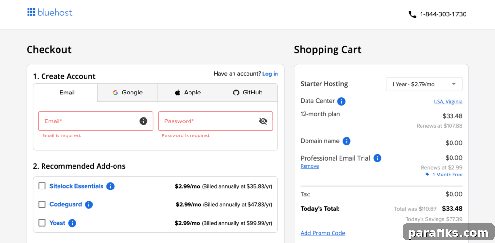Click 'Renews at $2.99' text
Image resolution: width=495 pixels, height=243 pixels.
(441, 167)
